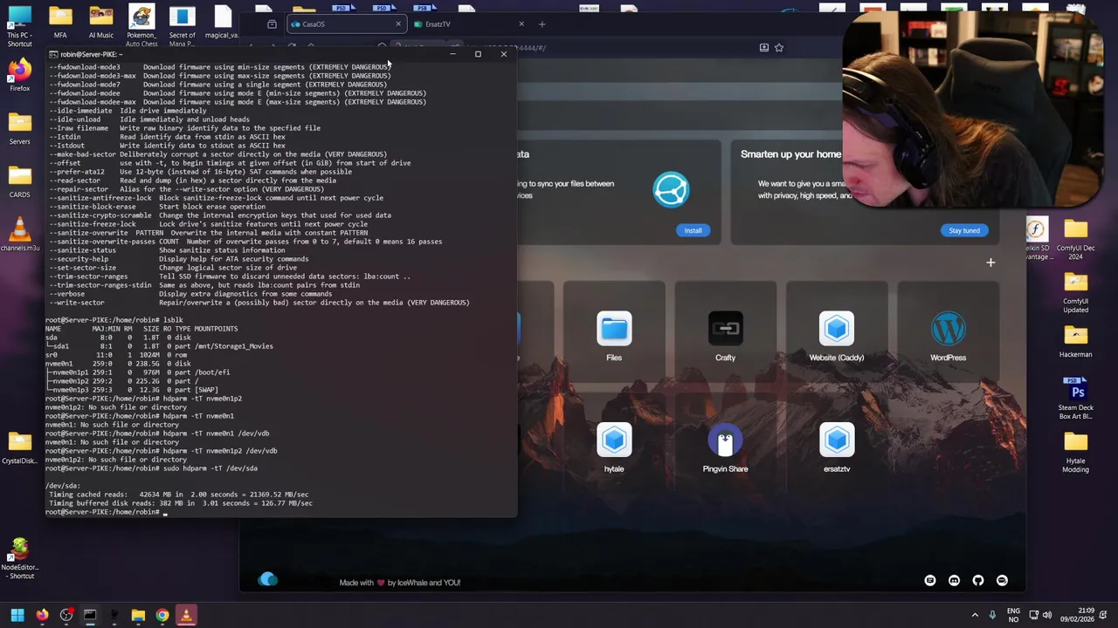Open the Servers folder on desktop
The image size is (1118, 628).
pyautogui.click(x=19, y=128)
